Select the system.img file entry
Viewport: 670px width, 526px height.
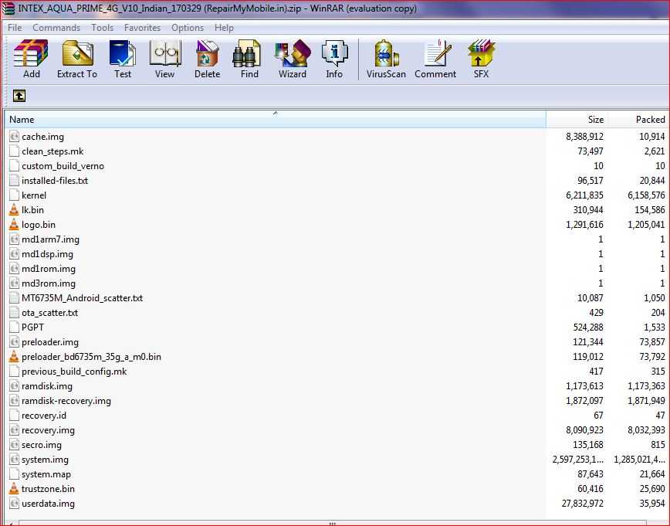point(45,460)
